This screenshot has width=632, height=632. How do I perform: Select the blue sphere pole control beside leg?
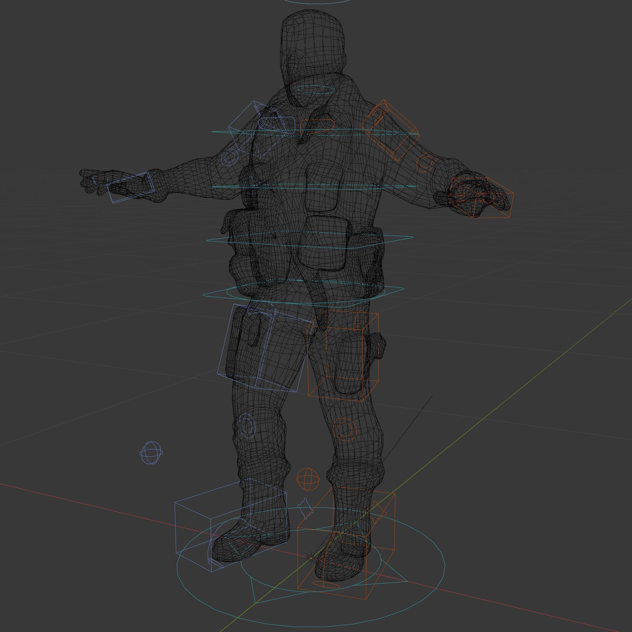point(151,453)
